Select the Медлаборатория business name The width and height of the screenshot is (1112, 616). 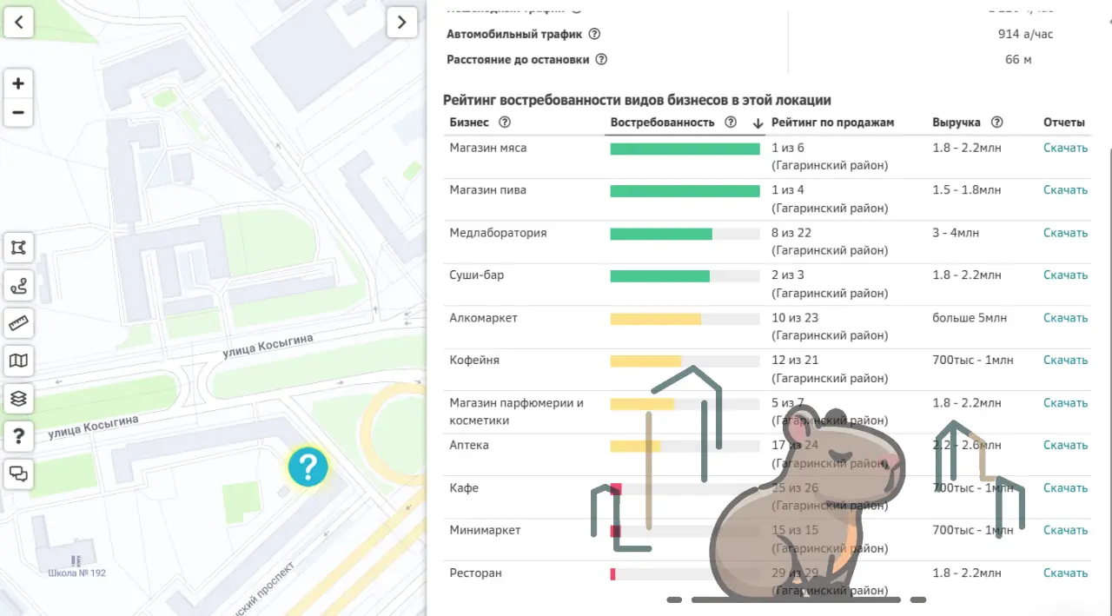(498, 233)
